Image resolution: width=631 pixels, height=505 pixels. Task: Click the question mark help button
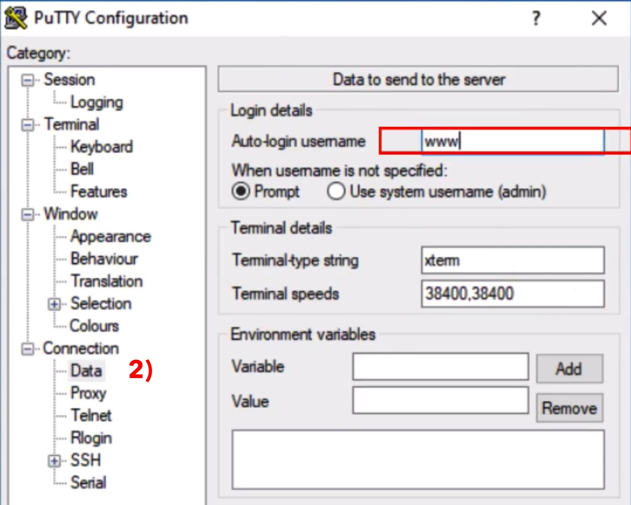point(536,18)
